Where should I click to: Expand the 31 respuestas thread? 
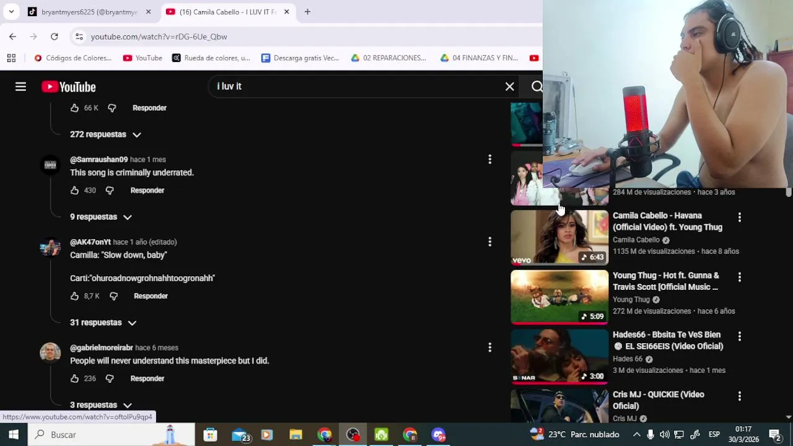pyautogui.click(x=103, y=323)
